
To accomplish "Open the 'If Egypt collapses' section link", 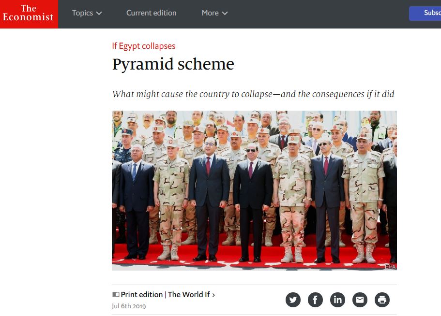I will [144, 46].
